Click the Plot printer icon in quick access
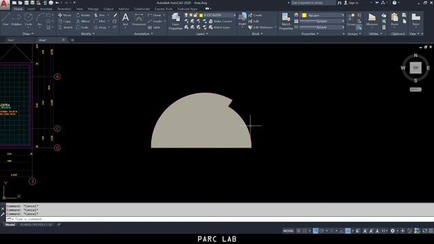Image resolution: width=434 pixels, height=244 pixels. pos(51,3)
